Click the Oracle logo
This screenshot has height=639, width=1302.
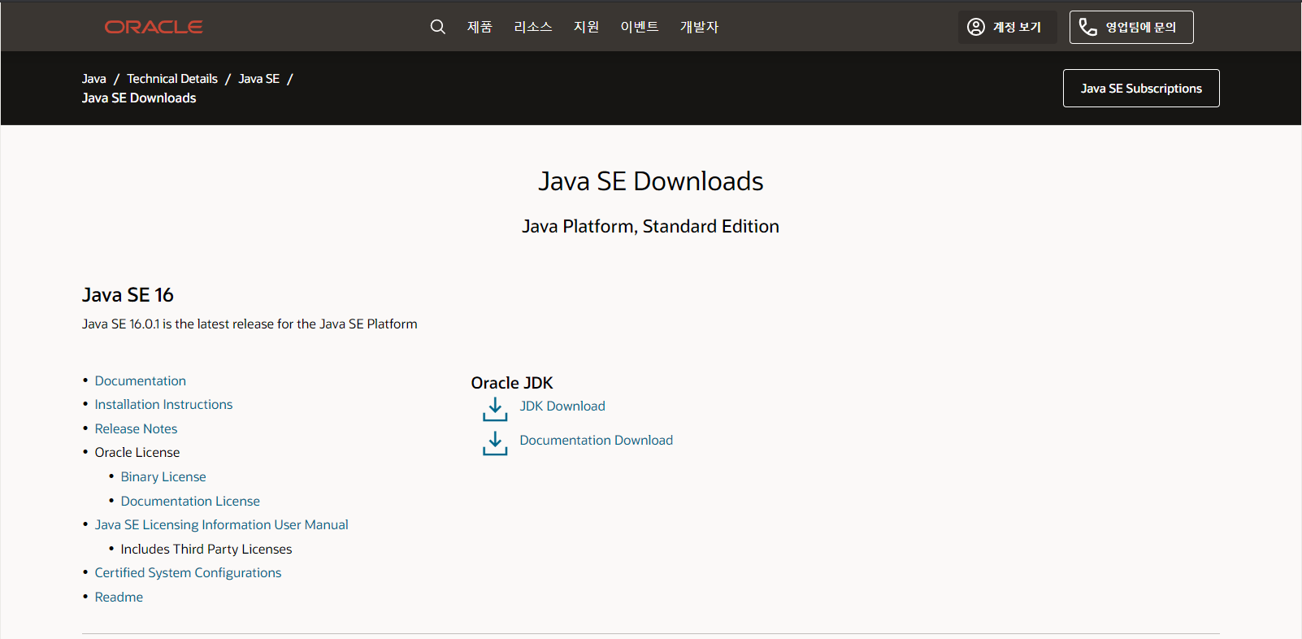coord(154,27)
